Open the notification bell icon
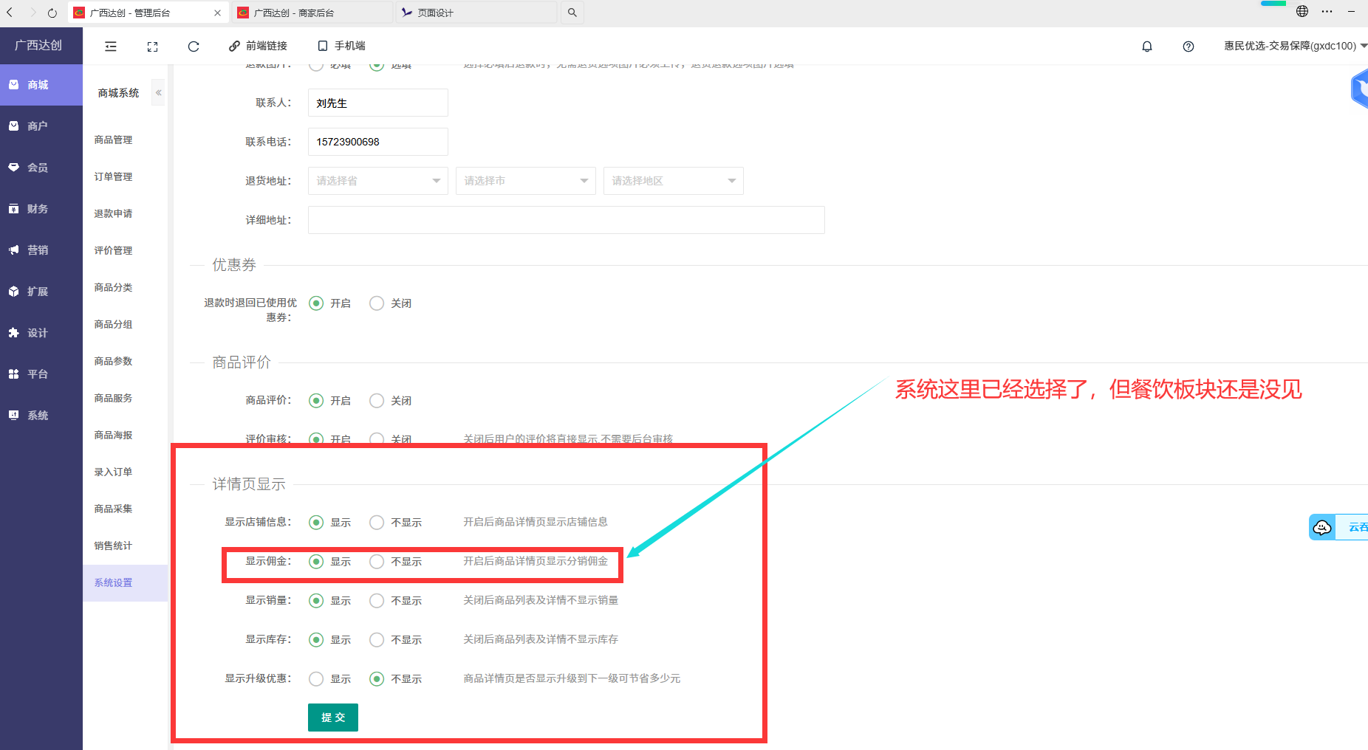The width and height of the screenshot is (1368, 750). pyautogui.click(x=1146, y=47)
